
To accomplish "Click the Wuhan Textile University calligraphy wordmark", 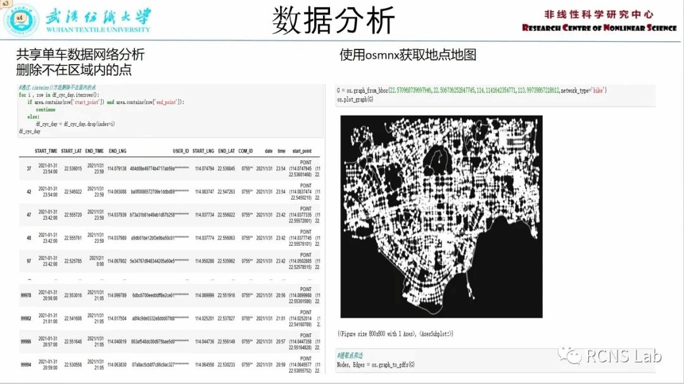I will (98, 16).
